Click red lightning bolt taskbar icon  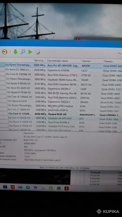click(x=66, y=188)
